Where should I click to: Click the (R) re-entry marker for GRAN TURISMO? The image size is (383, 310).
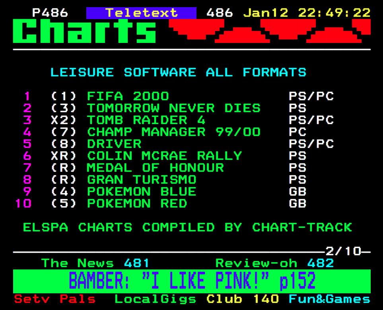click(64, 180)
